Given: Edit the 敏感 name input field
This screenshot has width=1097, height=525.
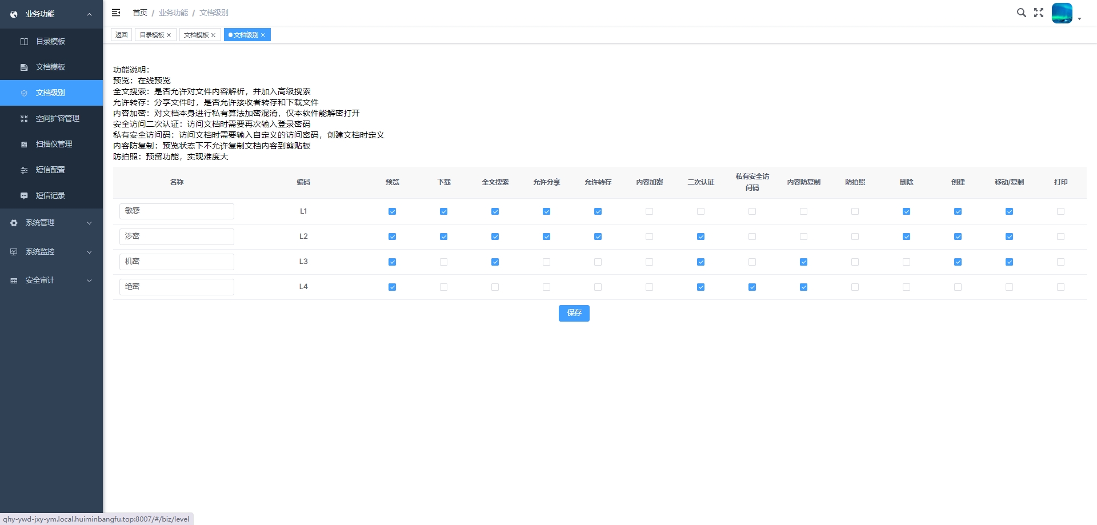Looking at the screenshot, I should (x=177, y=211).
